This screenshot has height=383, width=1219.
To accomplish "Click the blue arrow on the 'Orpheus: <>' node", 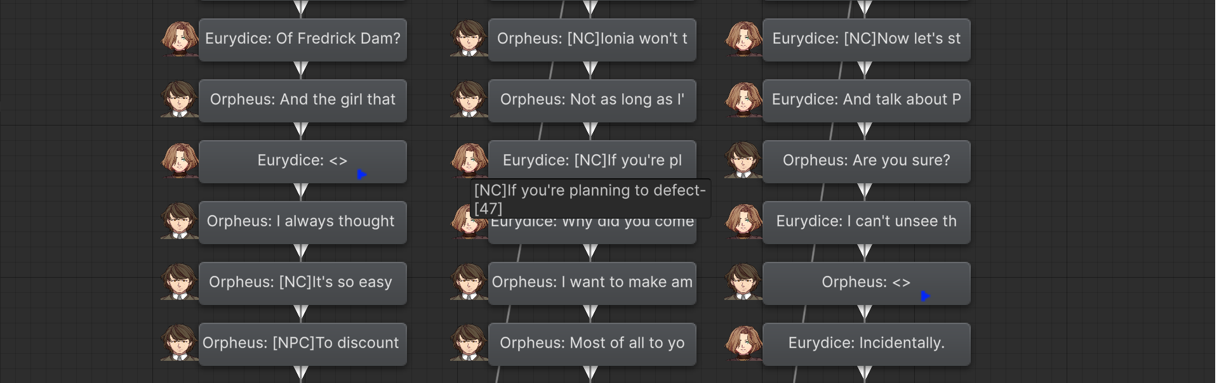I will [926, 295].
